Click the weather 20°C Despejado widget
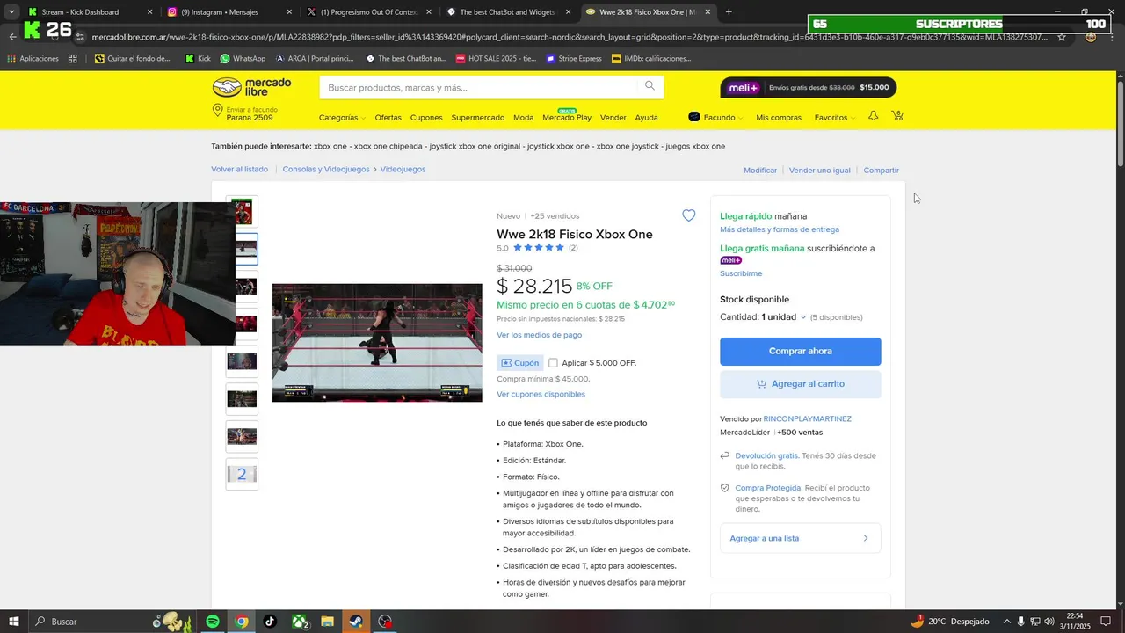Viewport: 1125px width, 633px height. click(949, 622)
